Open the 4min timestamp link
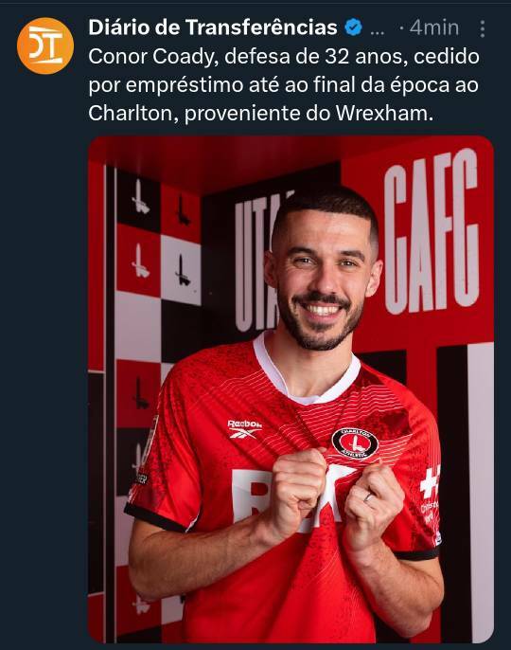Viewport: 511px width, 650px height. pyautogui.click(x=434, y=27)
